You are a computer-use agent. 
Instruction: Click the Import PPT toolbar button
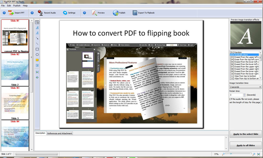tap(16, 13)
